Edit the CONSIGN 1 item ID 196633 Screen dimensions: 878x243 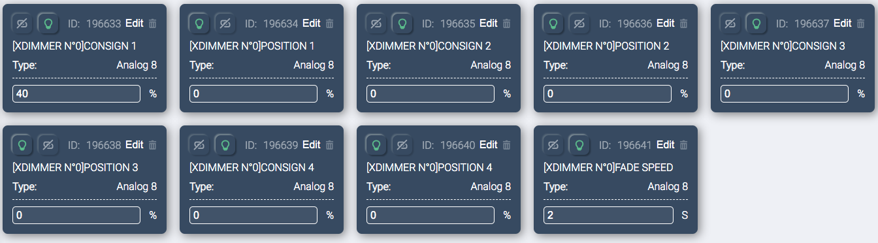coord(134,24)
